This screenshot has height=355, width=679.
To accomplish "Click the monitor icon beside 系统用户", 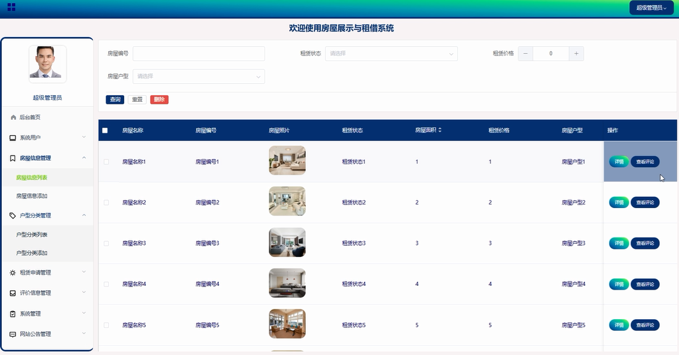I will coord(12,138).
